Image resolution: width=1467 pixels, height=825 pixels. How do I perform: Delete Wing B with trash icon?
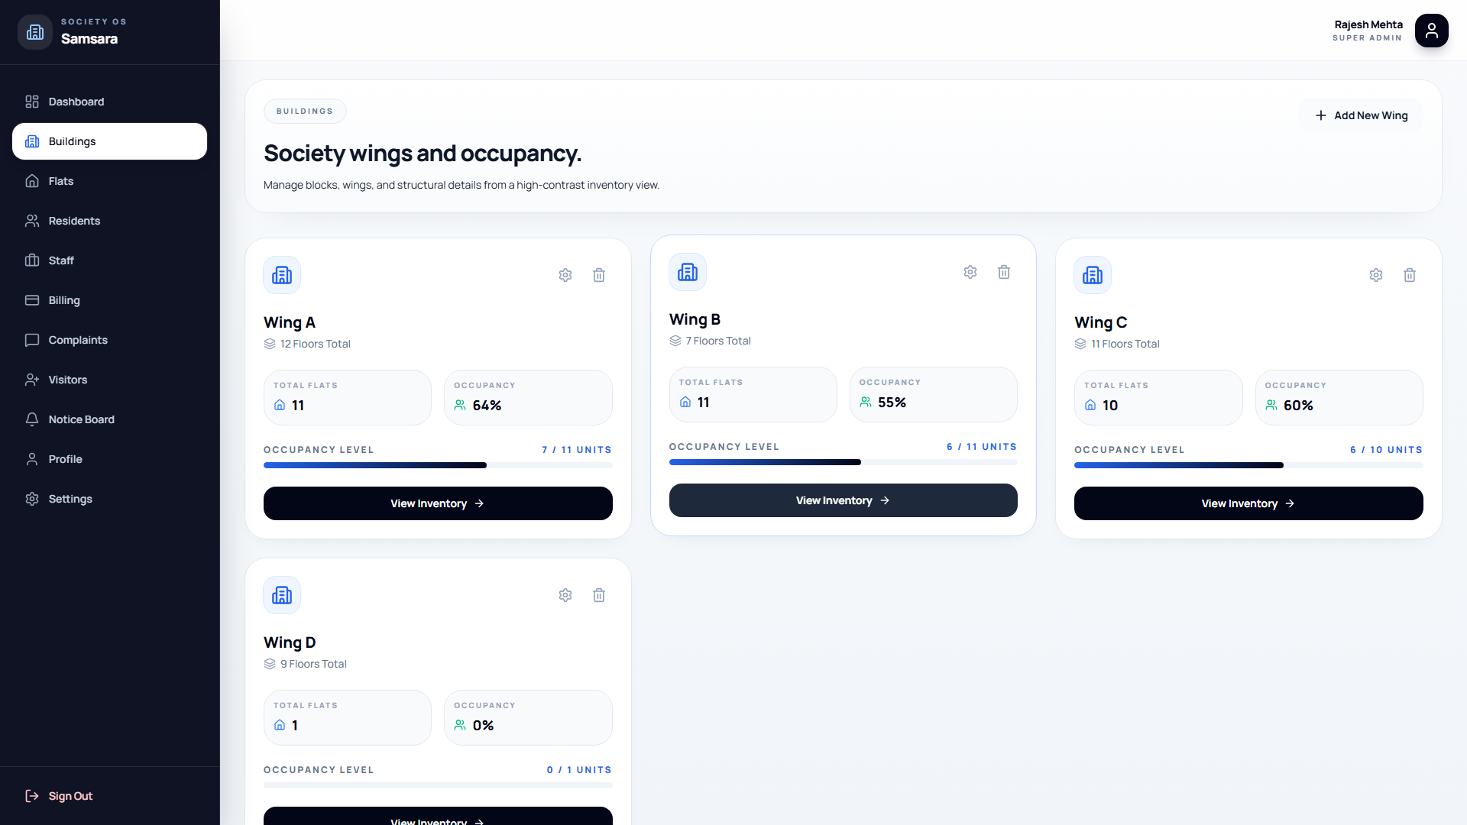tap(1004, 272)
